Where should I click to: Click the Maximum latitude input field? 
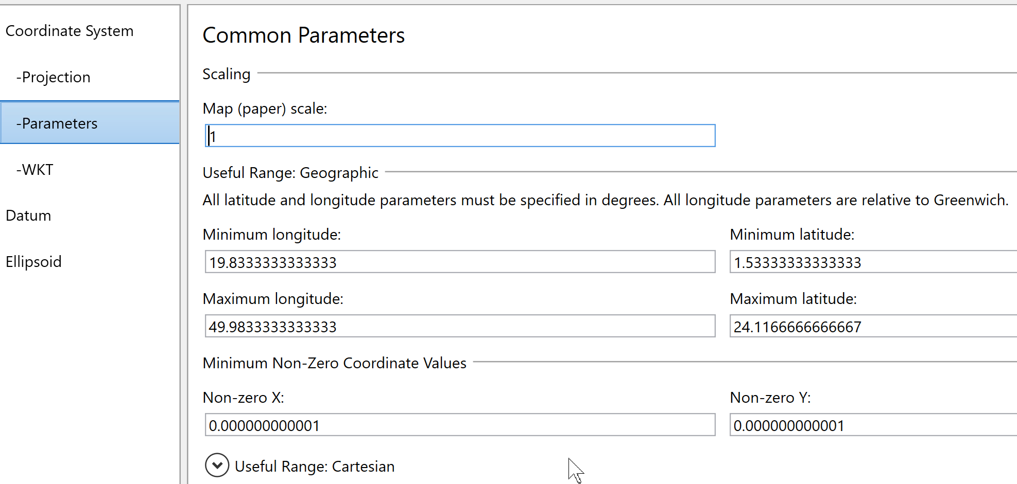click(x=873, y=327)
